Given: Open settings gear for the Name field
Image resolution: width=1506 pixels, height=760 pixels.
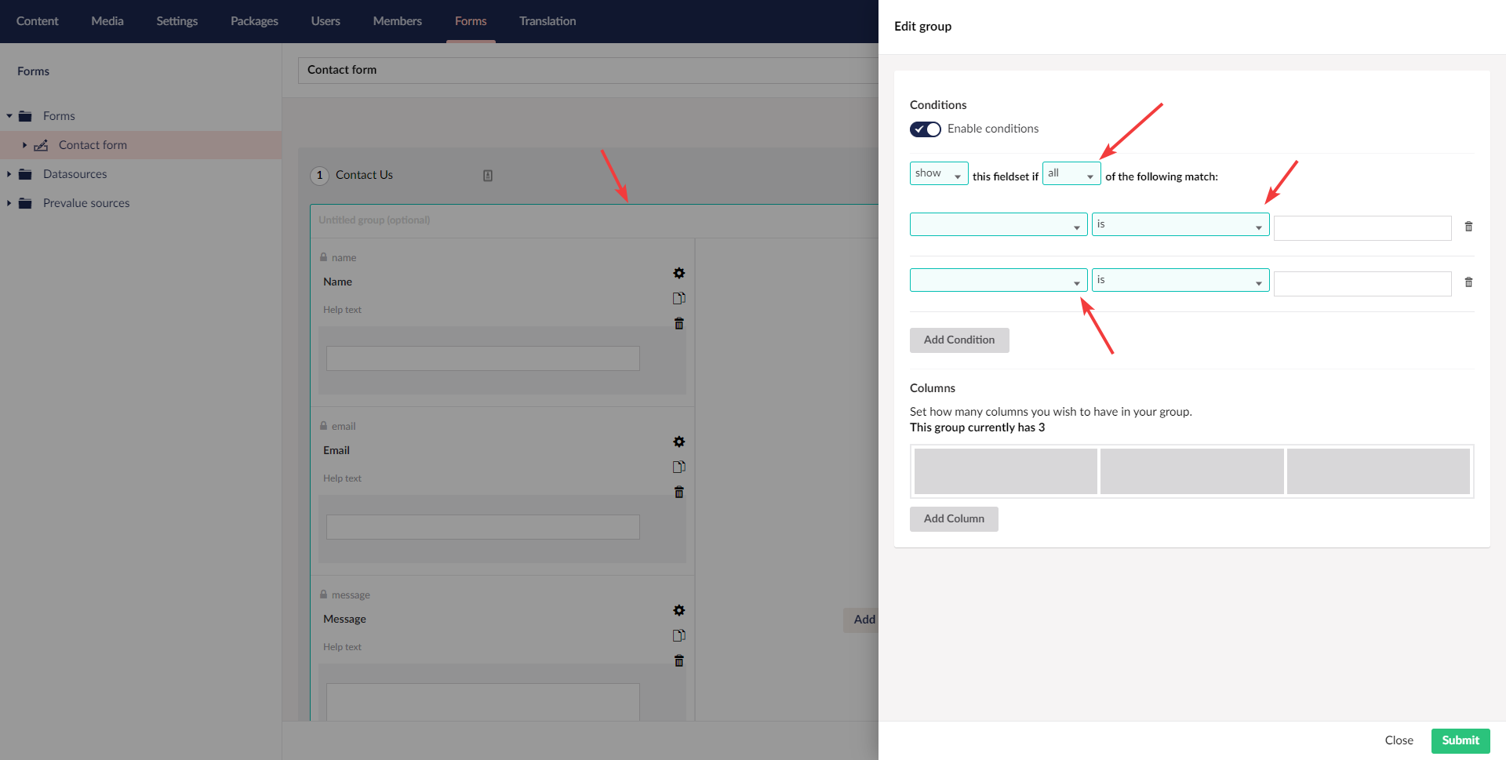Looking at the screenshot, I should tap(678, 273).
